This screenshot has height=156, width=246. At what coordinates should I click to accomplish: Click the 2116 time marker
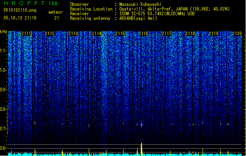point(144,34)
